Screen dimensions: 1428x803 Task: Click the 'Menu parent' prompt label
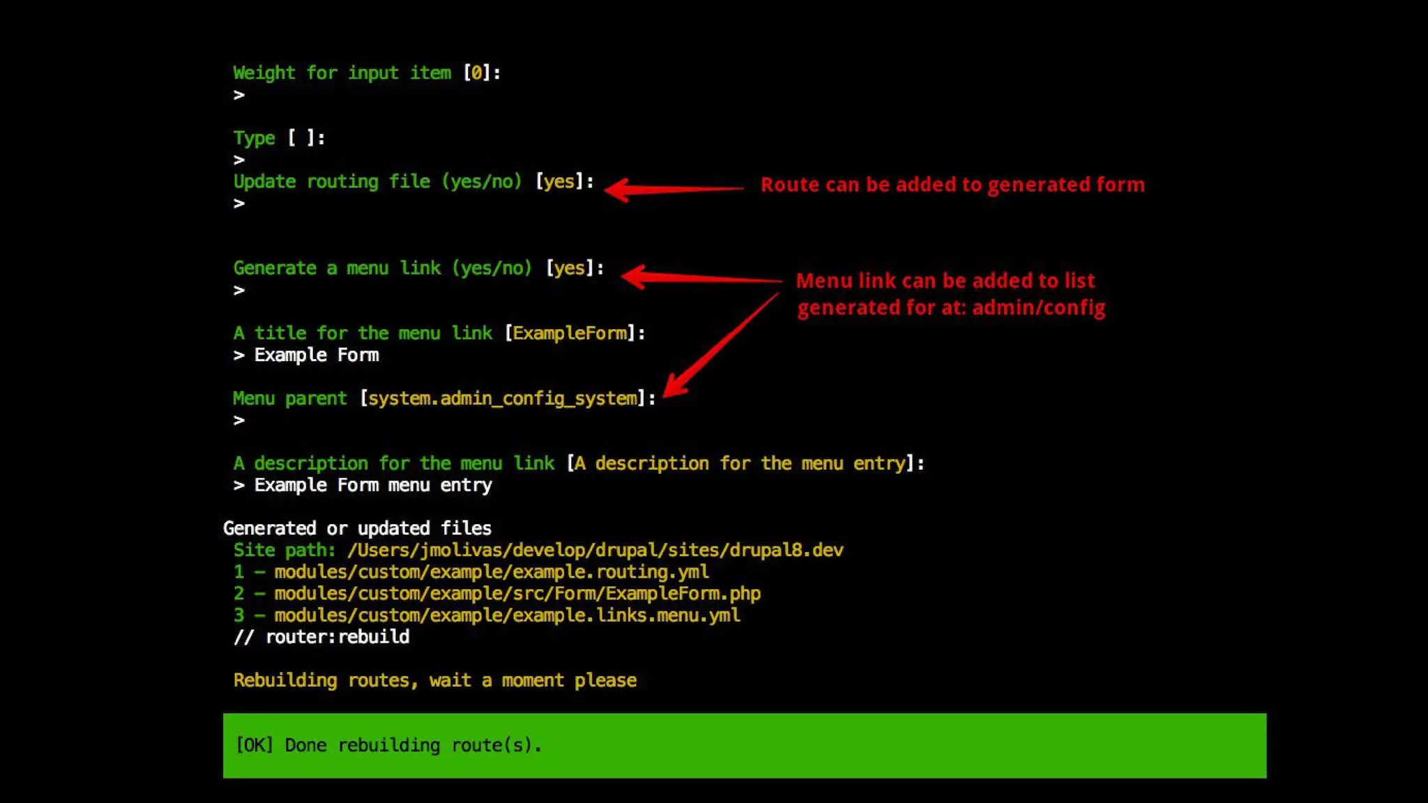pyautogui.click(x=289, y=398)
